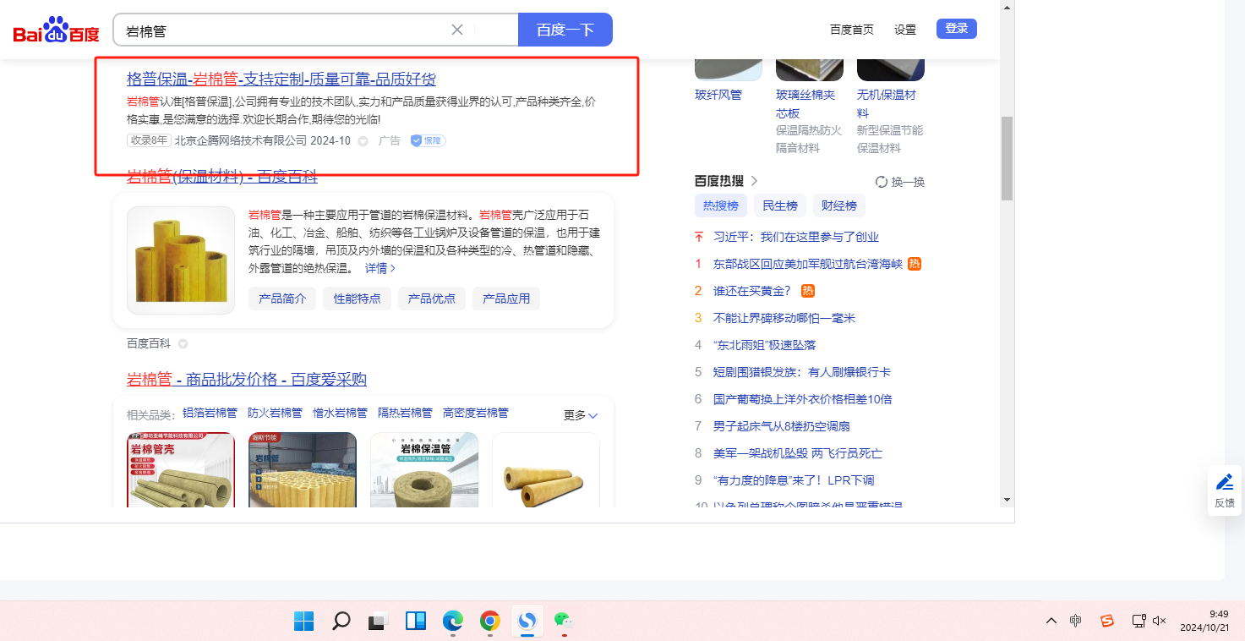
Task: Show hidden system tray icons
Action: point(1051,621)
